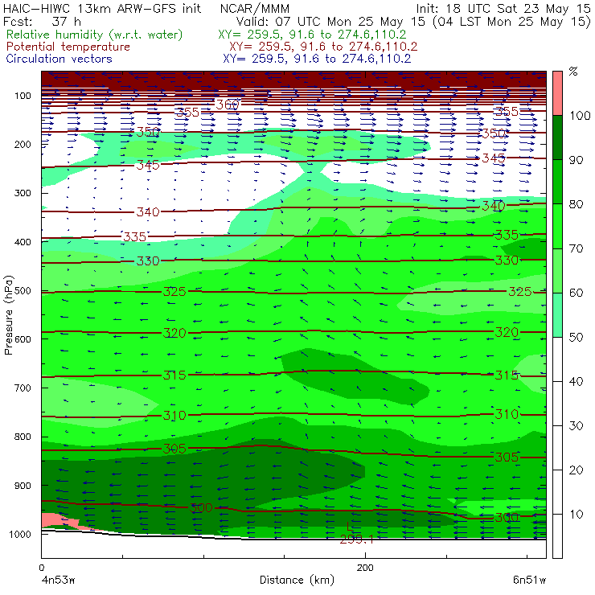Viewport: 595px width, 595px height.
Task: Click the '1000' pressure axis tick label
Action: pyautogui.click(x=20, y=534)
